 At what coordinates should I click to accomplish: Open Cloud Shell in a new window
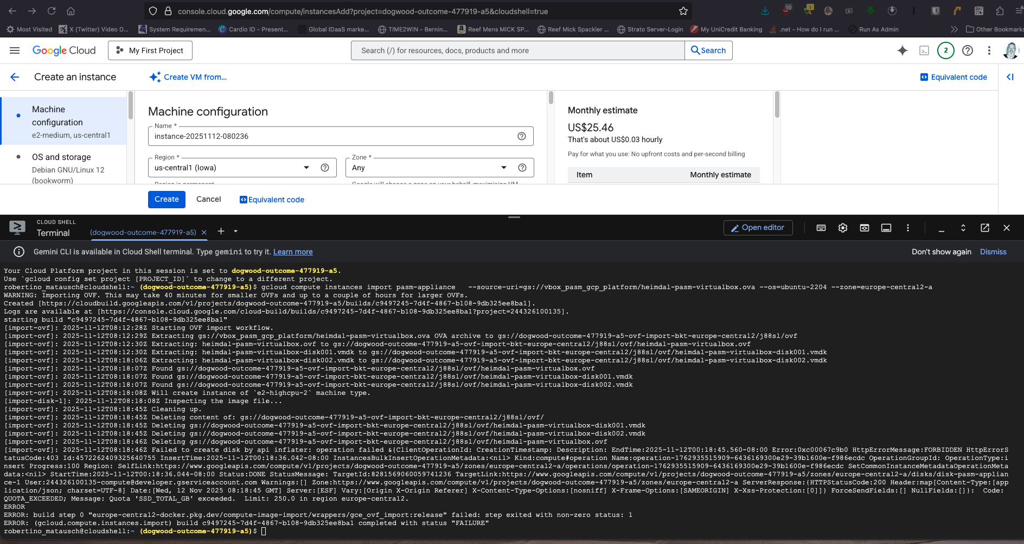pos(985,228)
